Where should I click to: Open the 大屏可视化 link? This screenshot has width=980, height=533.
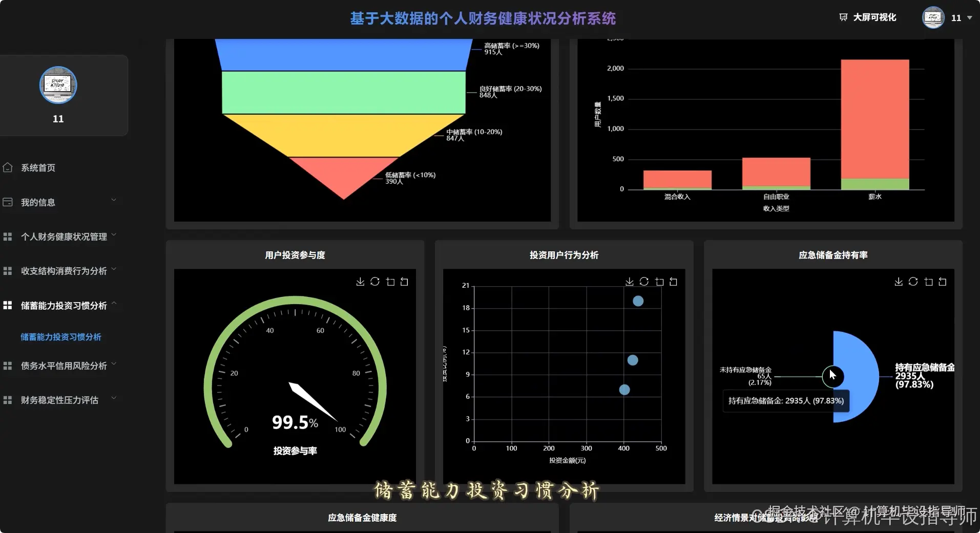click(874, 17)
